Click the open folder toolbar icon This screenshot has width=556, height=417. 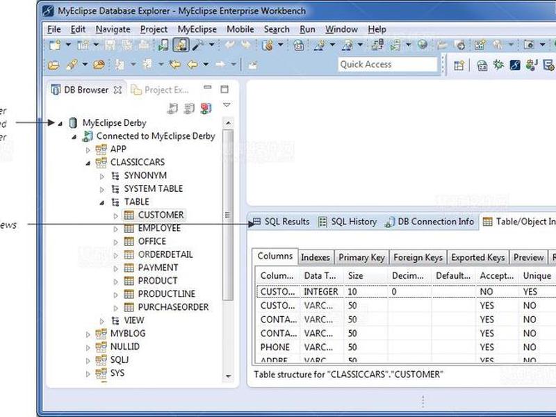click(x=54, y=65)
